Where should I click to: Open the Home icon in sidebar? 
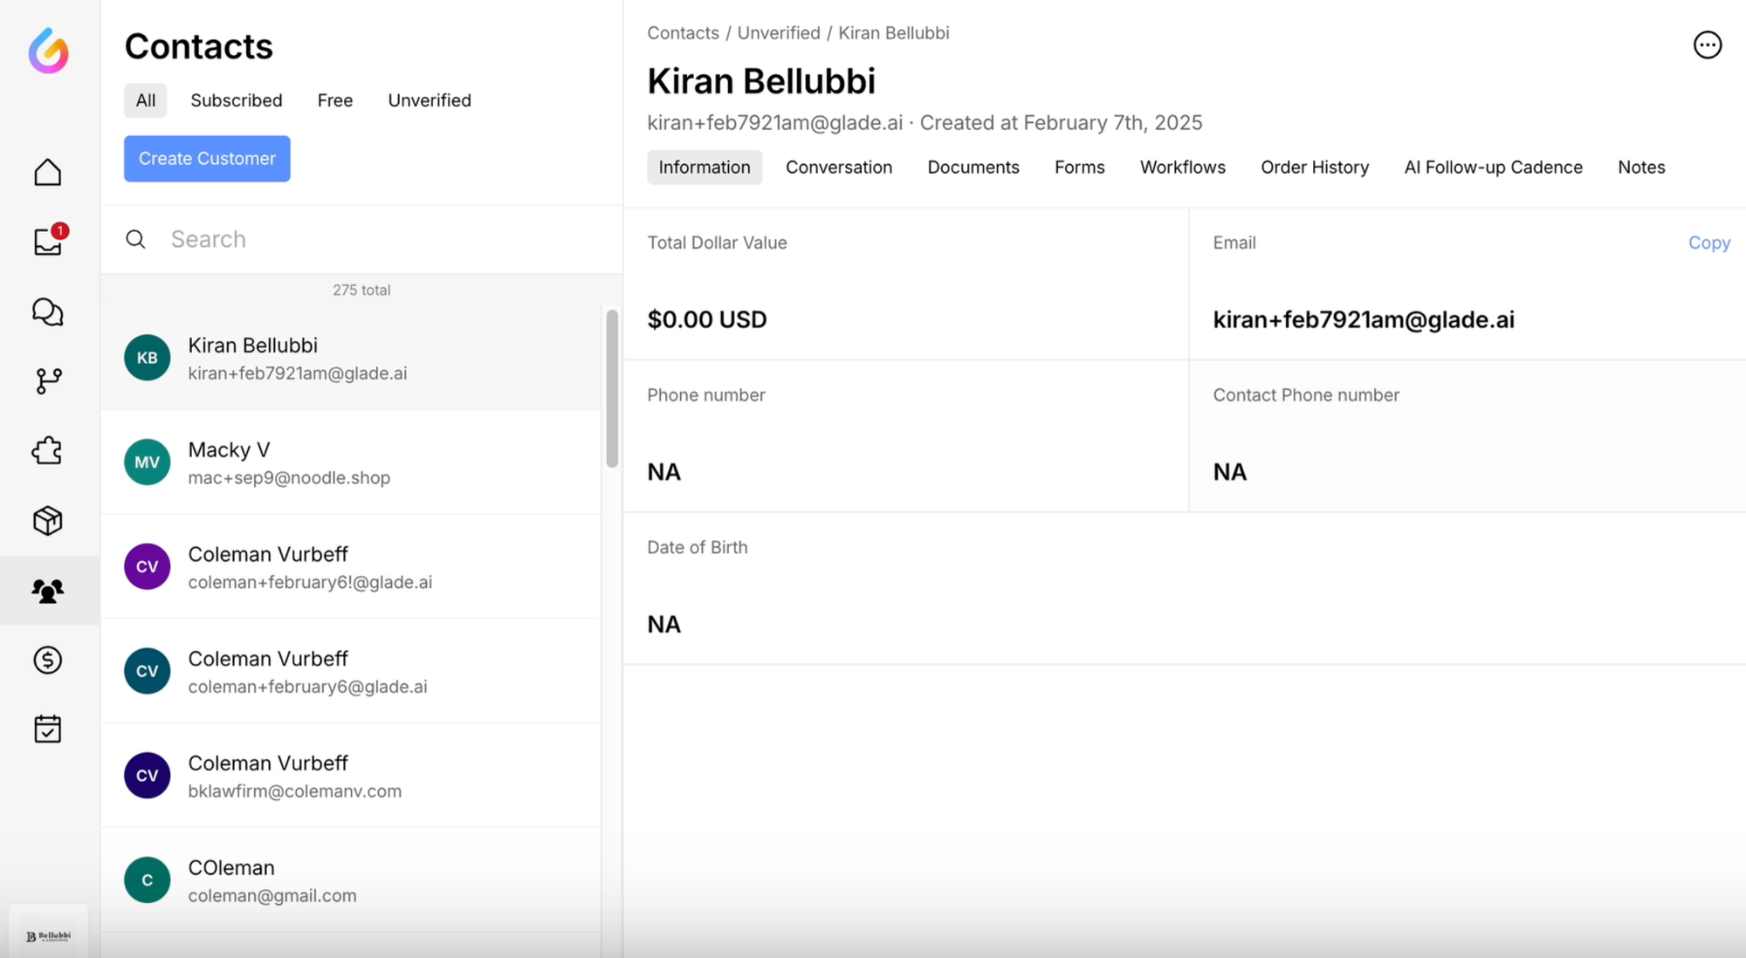48,172
